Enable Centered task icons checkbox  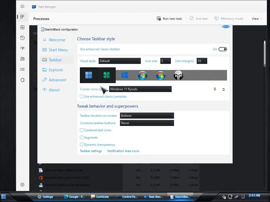pyautogui.click(x=82, y=130)
